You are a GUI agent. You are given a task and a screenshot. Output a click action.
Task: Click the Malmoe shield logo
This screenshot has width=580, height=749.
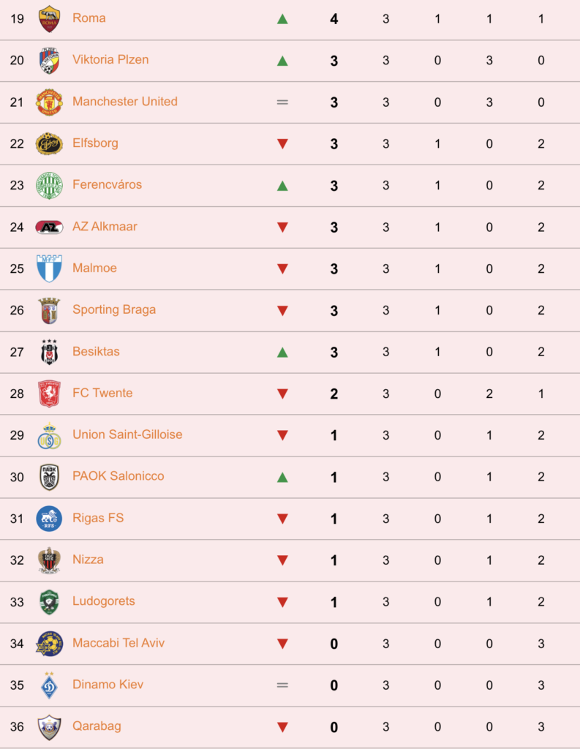(x=49, y=268)
